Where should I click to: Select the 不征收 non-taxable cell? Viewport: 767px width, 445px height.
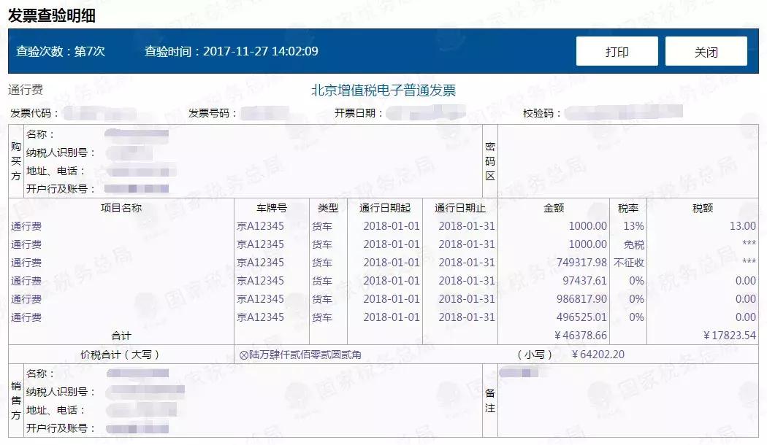coord(630,263)
